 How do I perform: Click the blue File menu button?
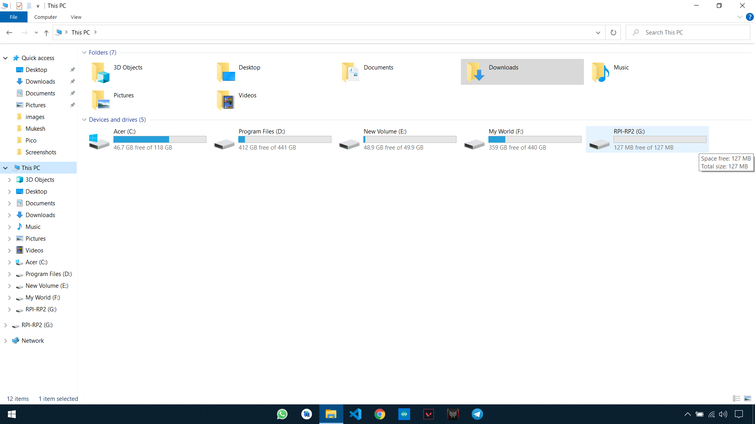13,17
